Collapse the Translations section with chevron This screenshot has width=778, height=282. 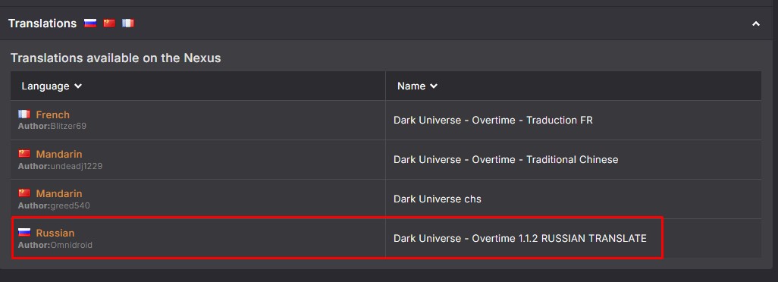tap(756, 23)
